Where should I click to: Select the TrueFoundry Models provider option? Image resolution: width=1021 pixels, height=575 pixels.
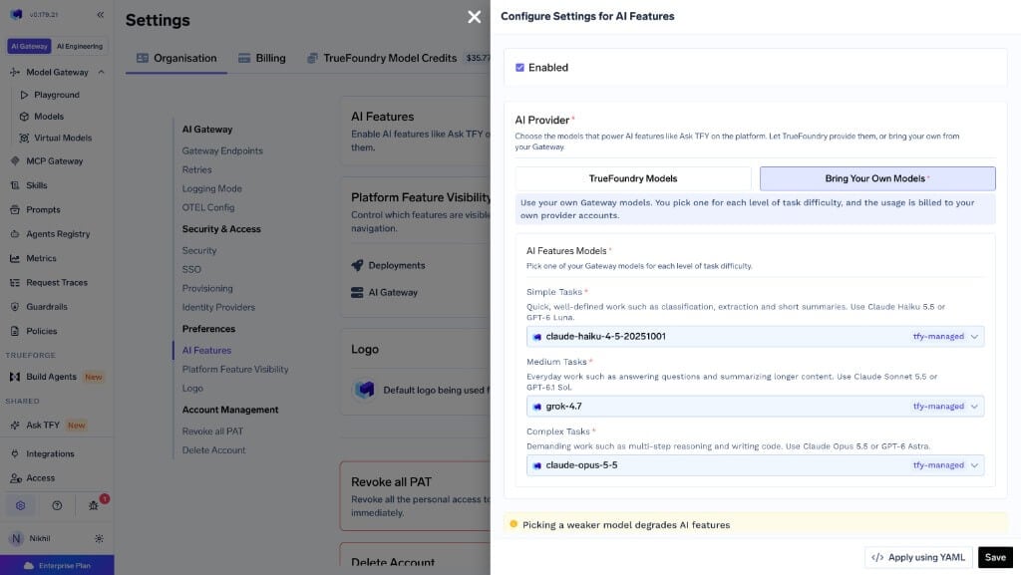[633, 178]
